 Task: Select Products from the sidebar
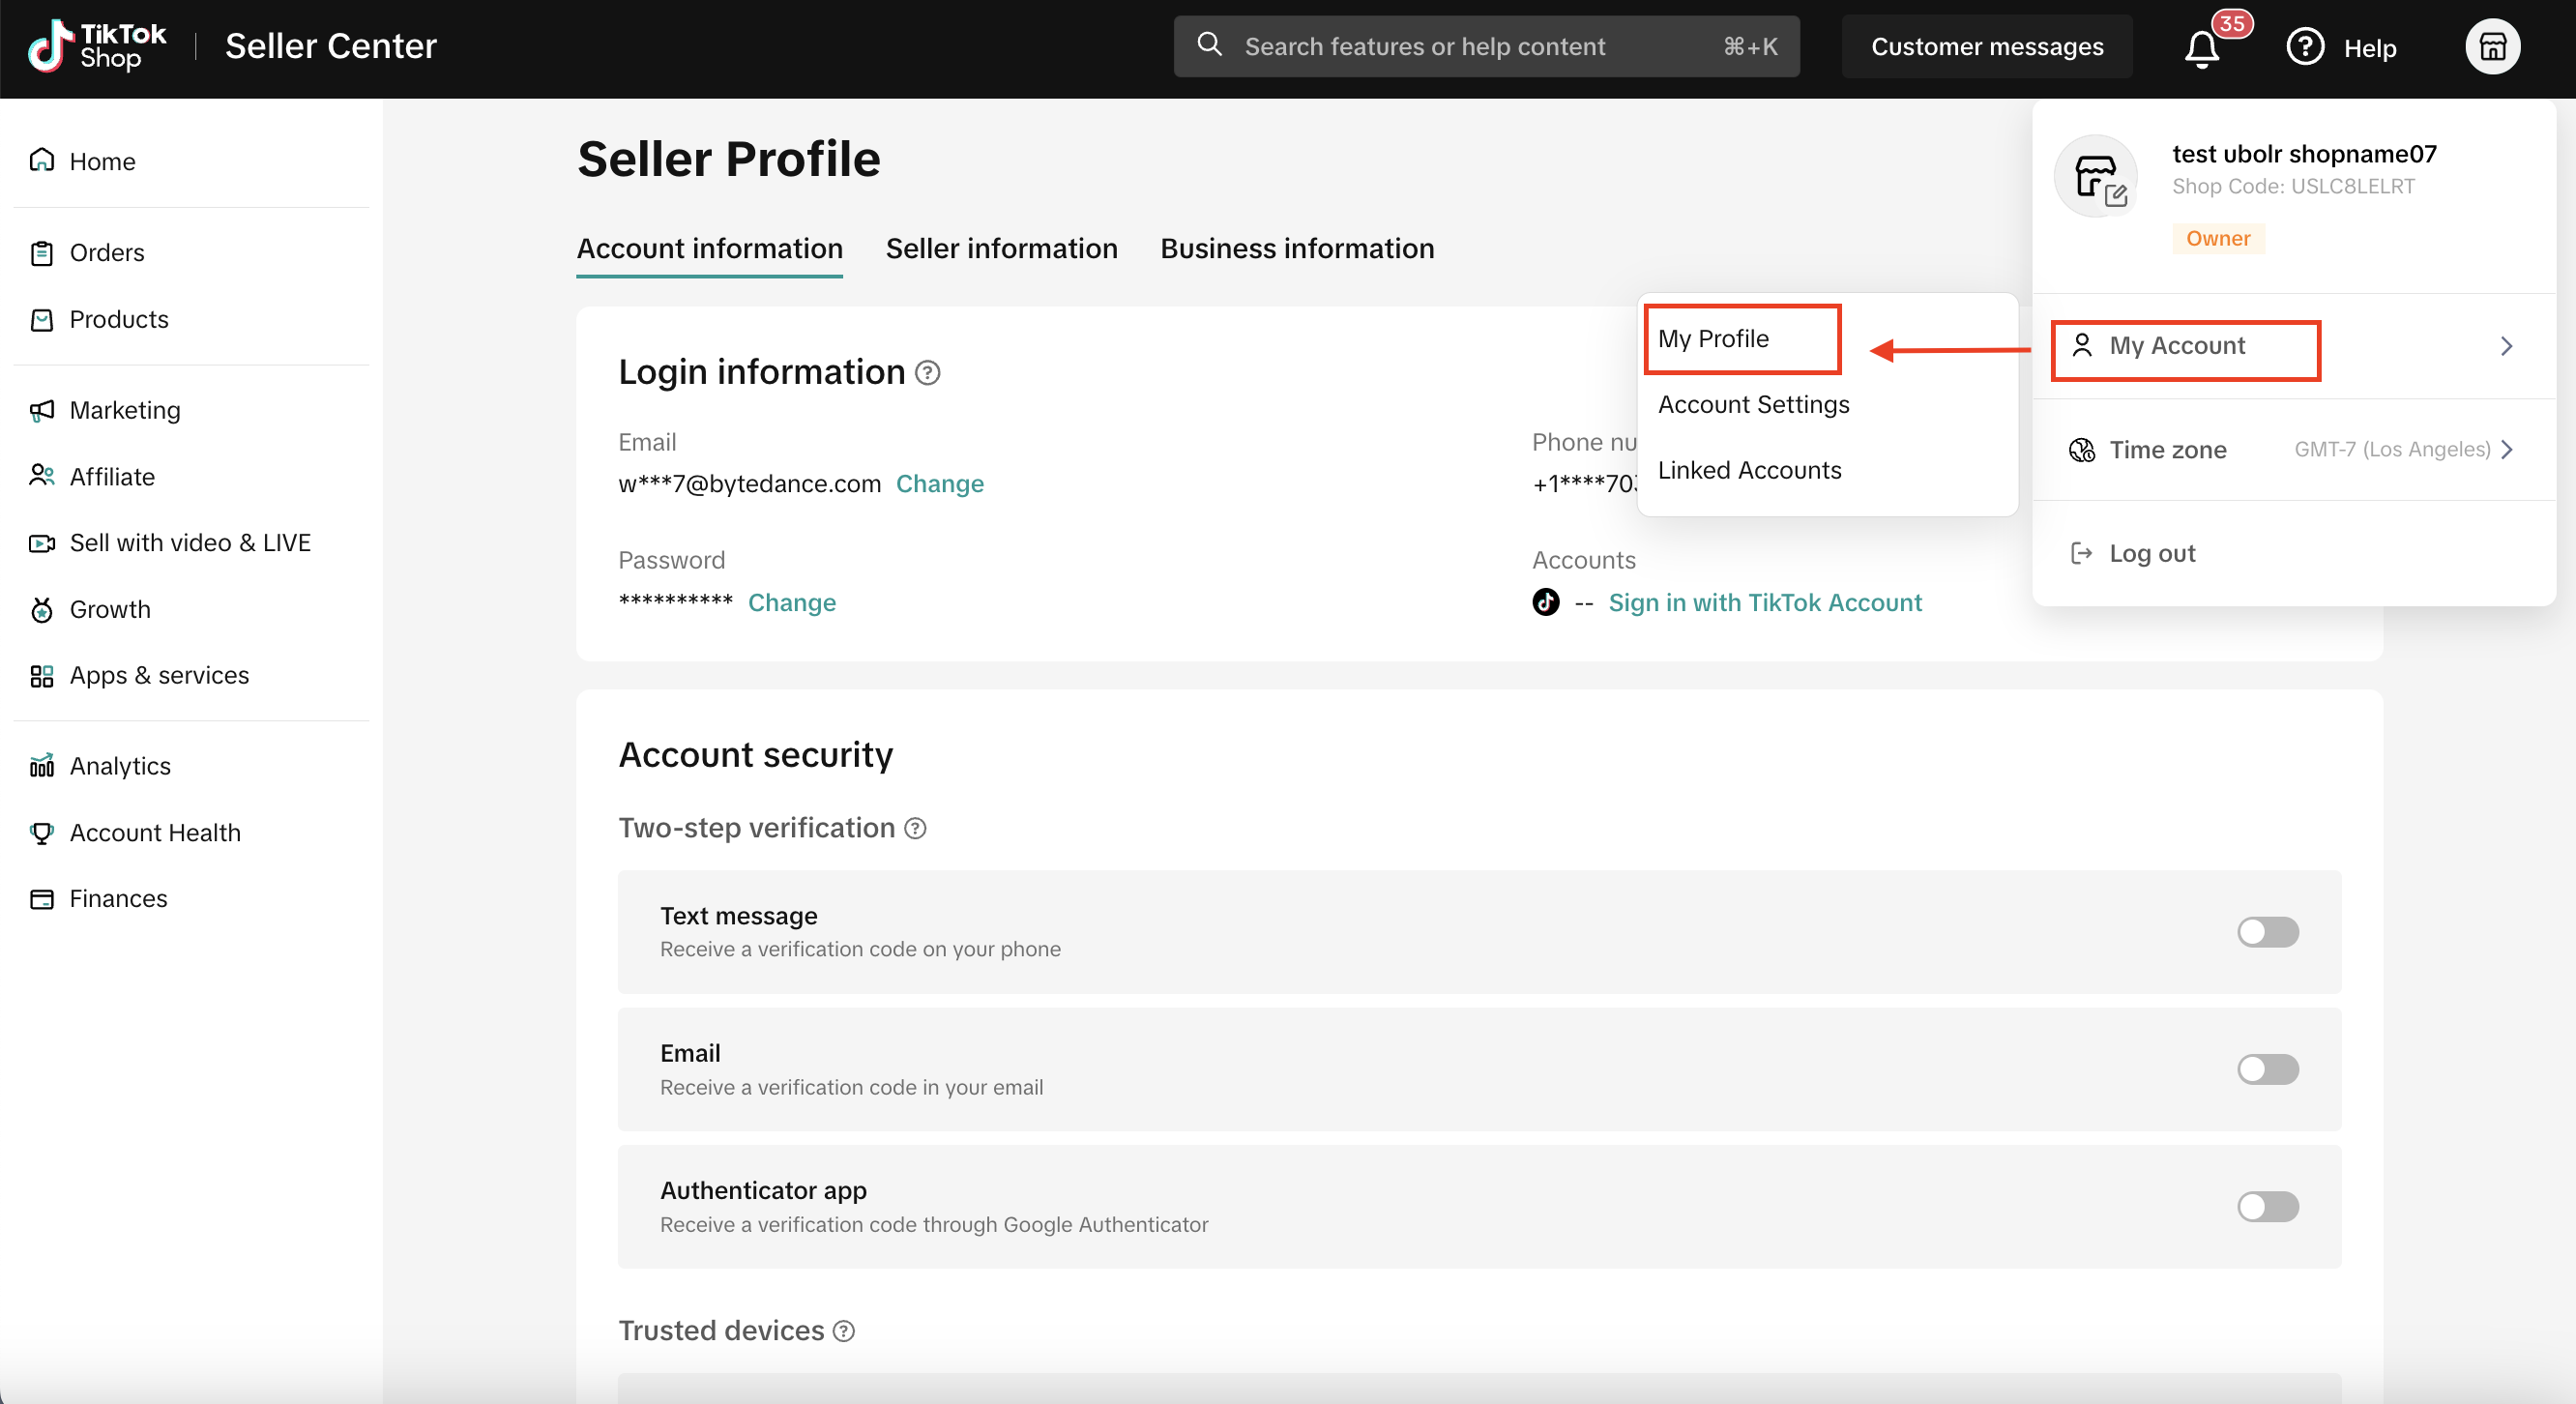tap(118, 319)
